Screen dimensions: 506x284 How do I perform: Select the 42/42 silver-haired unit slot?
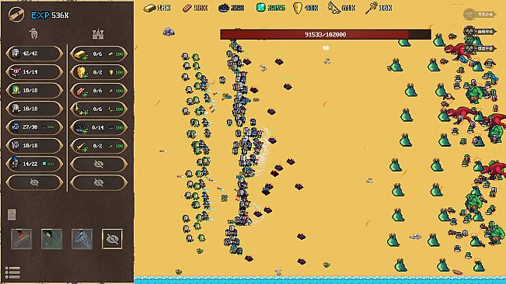pos(34,54)
